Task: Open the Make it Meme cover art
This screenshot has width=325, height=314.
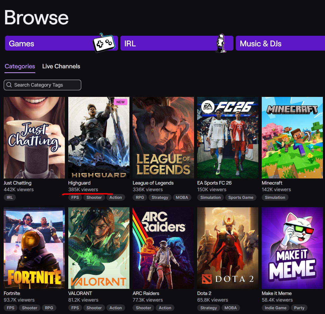Action: click(x=292, y=248)
